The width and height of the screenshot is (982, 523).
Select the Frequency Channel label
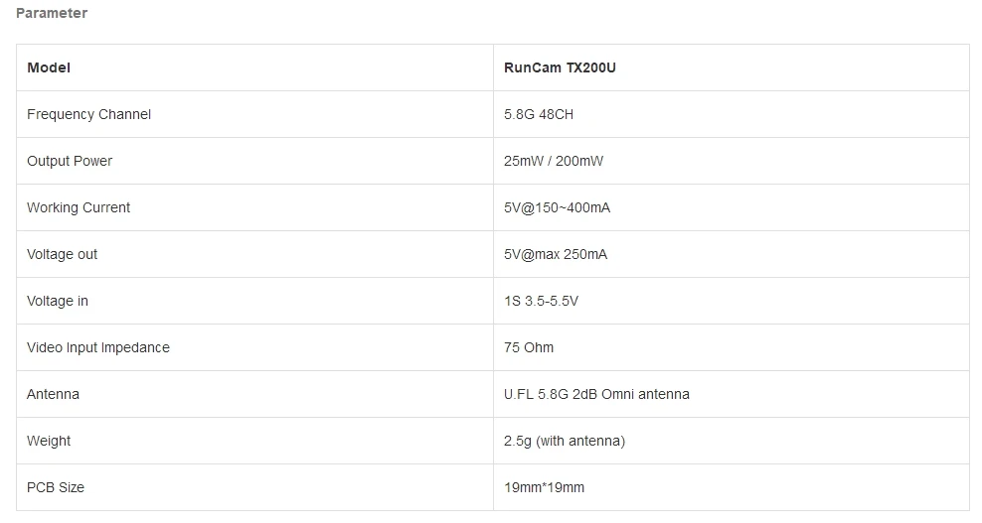point(88,114)
